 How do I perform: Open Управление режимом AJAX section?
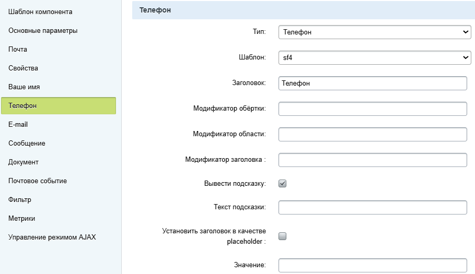pos(52,237)
